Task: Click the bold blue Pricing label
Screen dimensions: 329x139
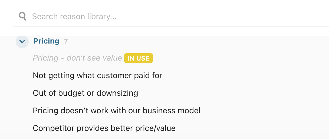Action: point(46,41)
